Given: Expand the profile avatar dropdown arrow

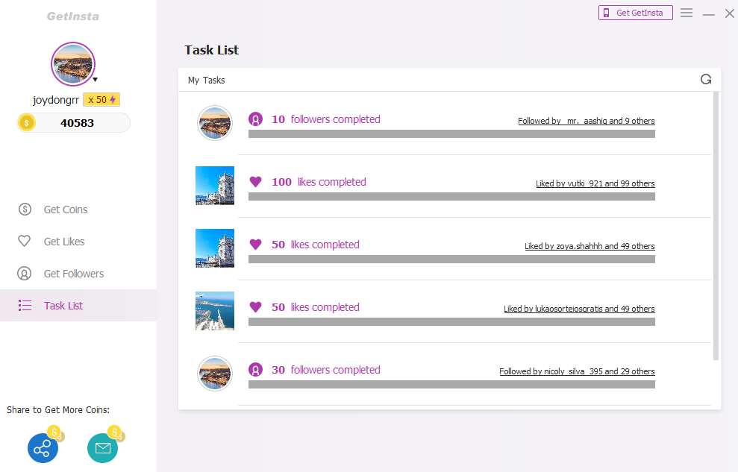Looking at the screenshot, I should 96,79.
